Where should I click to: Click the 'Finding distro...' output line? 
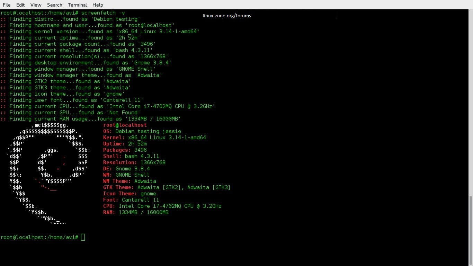(70, 19)
